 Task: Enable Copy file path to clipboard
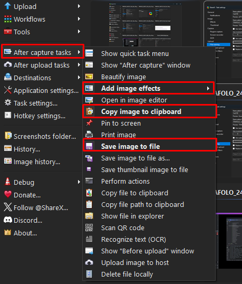click(x=149, y=204)
